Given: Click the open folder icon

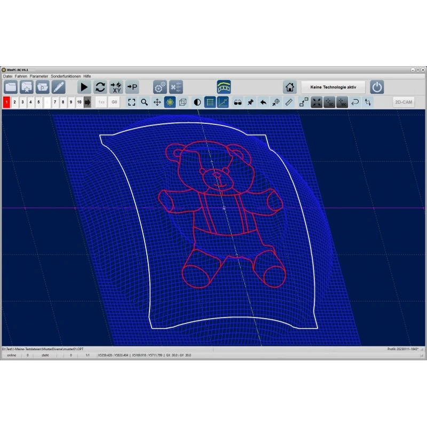Looking at the screenshot, I should 11,87.
